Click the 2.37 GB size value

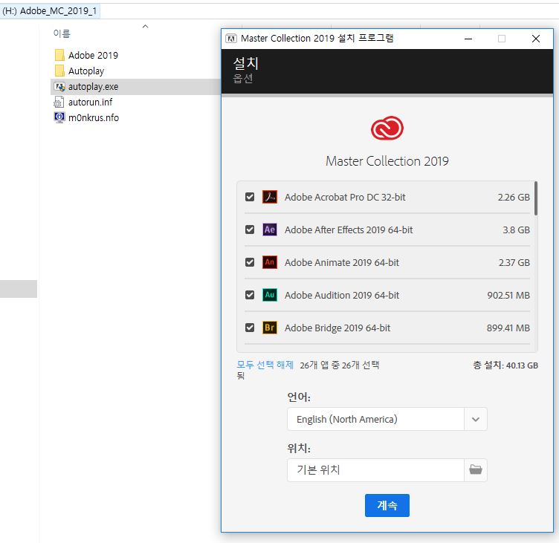514,263
